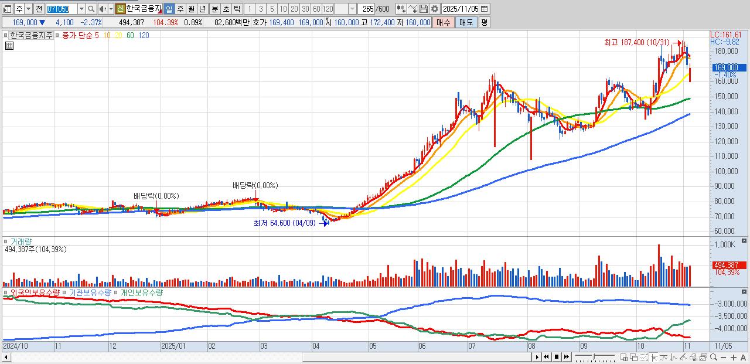
Task: Open stock code history dropdown arrow
Action: 81,9
